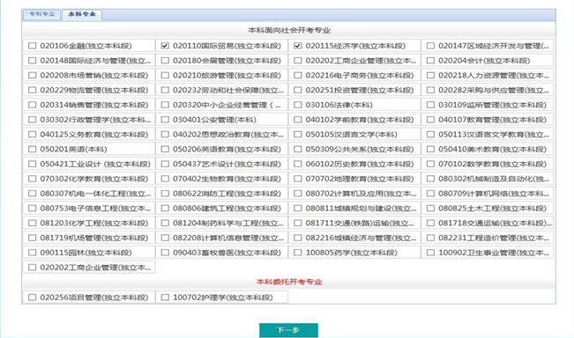Viewport: 574px width, 338px height.
Task: Select the 050105汉语言文学(本科) checkbox
Action: point(298,134)
